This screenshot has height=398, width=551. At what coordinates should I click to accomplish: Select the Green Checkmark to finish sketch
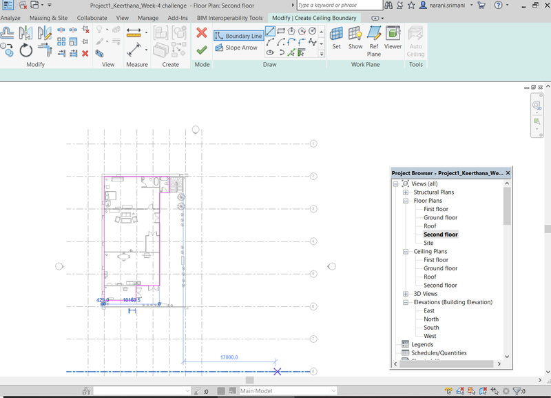pyautogui.click(x=202, y=49)
